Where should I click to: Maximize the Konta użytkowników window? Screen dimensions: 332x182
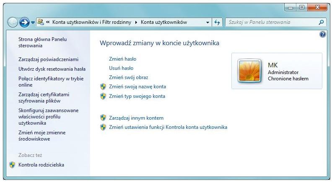click(x=302, y=8)
